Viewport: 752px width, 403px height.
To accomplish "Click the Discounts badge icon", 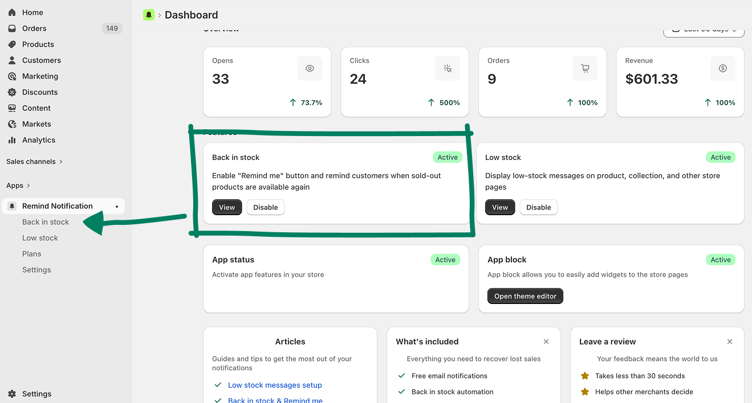I will tap(12, 92).
